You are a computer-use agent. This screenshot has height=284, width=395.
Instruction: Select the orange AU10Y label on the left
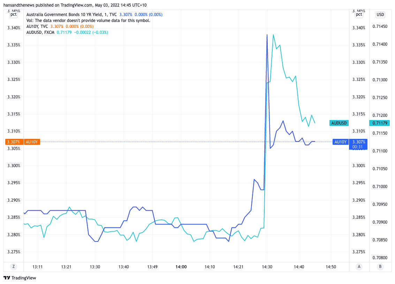tap(32, 142)
